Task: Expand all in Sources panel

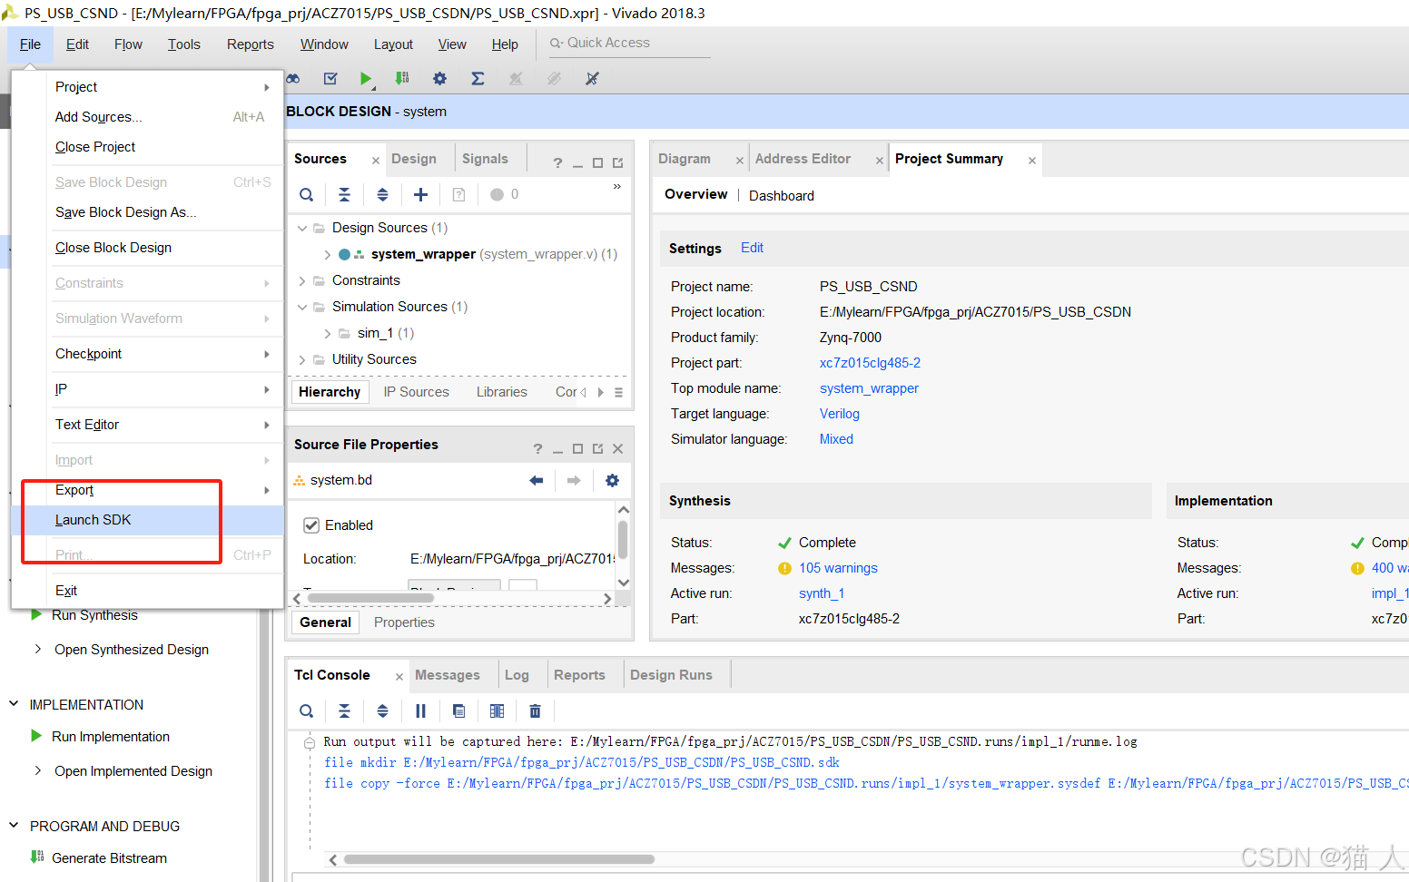Action: click(x=382, y=194)
